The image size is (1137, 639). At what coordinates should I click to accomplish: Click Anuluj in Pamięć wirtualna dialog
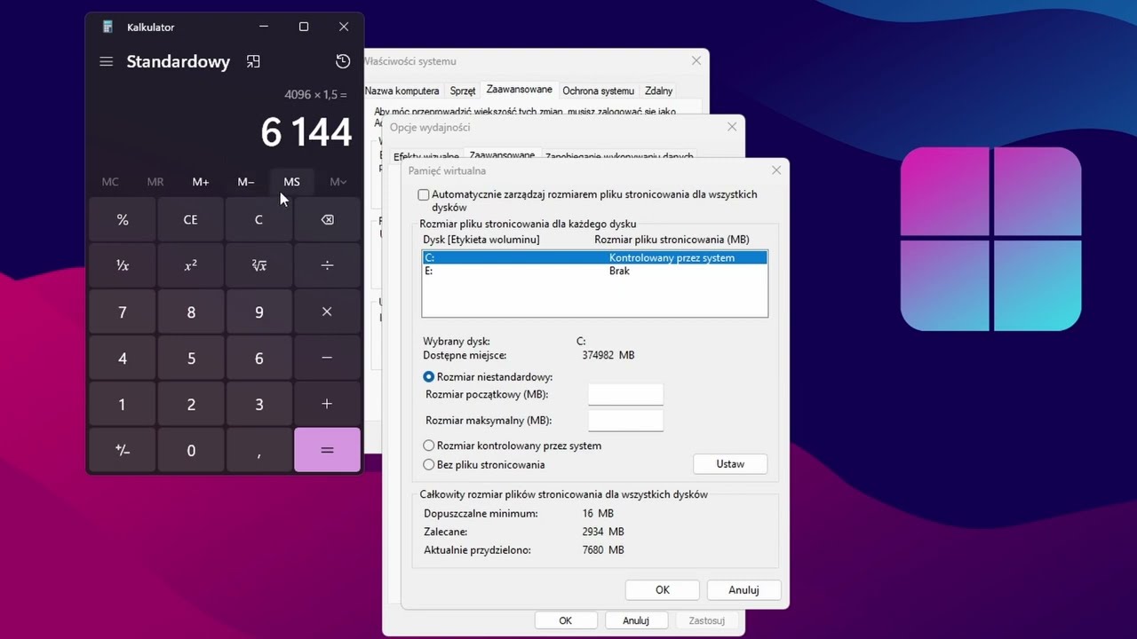tap(743, 589)
